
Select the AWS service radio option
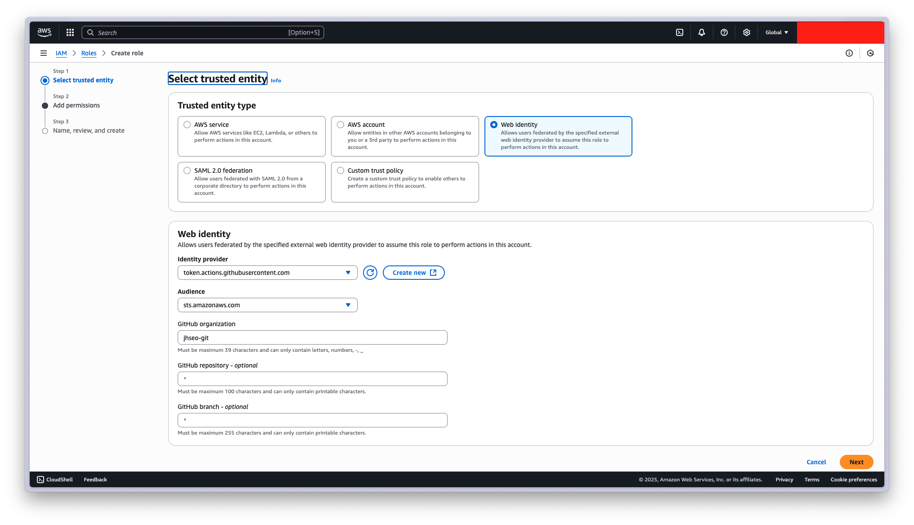tap(187, 125)
